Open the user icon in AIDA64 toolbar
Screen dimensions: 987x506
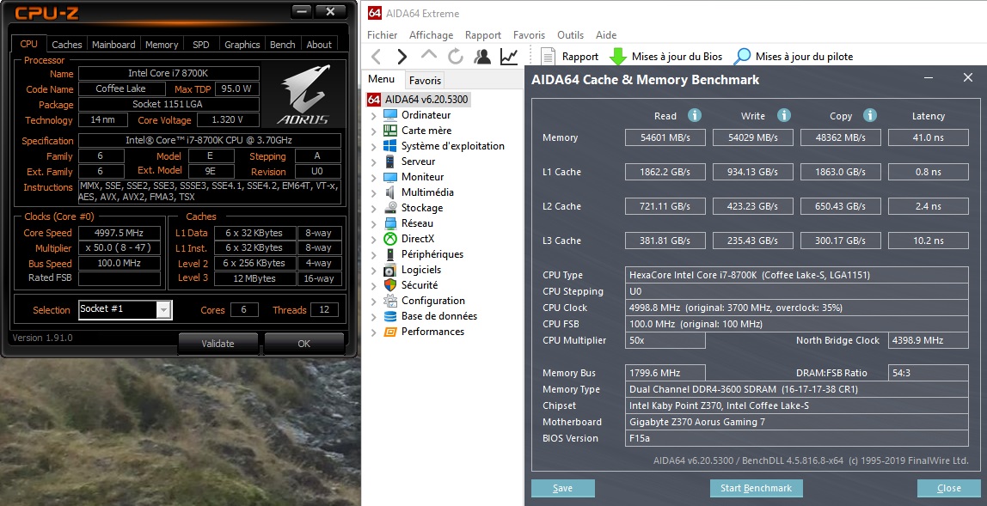[x=482, y=57]
